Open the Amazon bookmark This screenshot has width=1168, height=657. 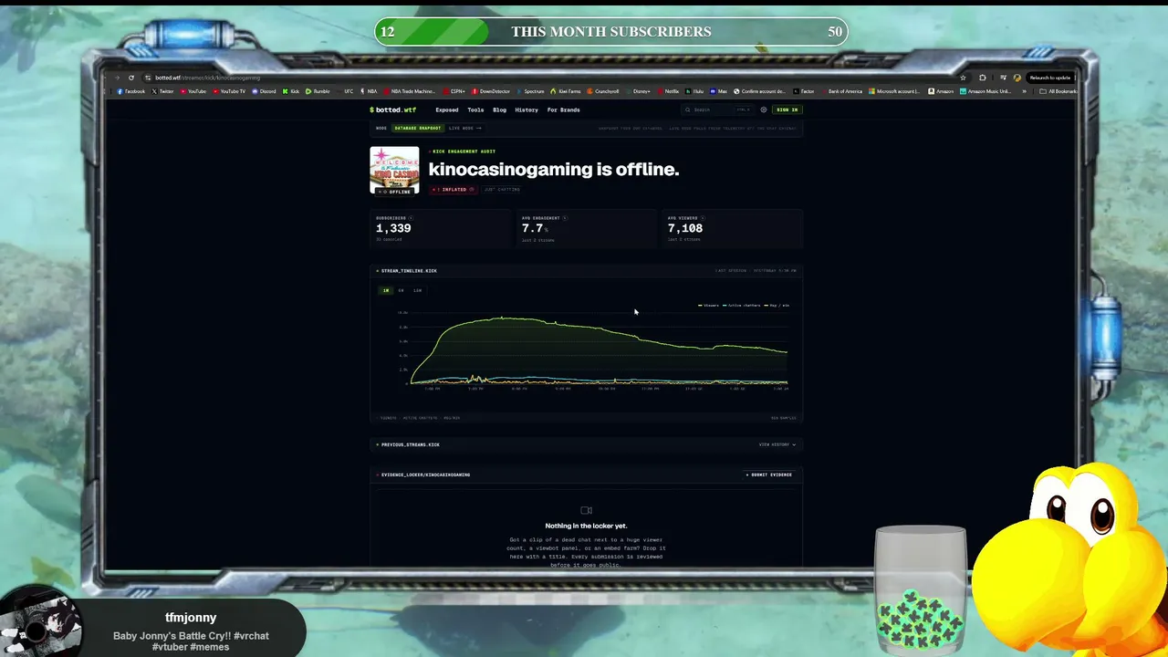point(943,91)
